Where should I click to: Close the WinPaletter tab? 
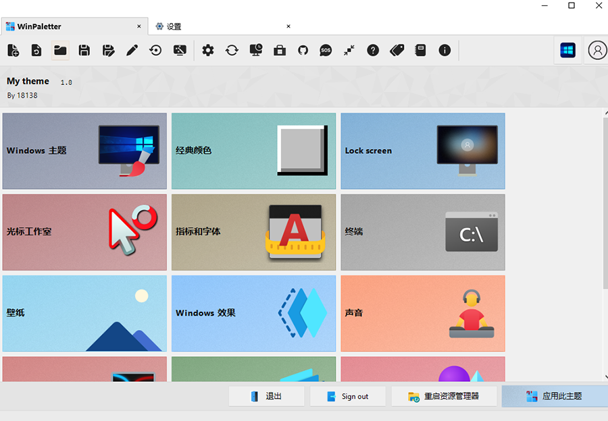point(138,26)
